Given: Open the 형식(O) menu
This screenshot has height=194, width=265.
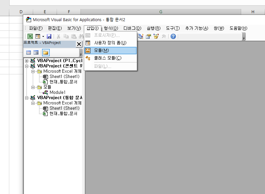Looking at the screenshot, I should click(111, 28).
